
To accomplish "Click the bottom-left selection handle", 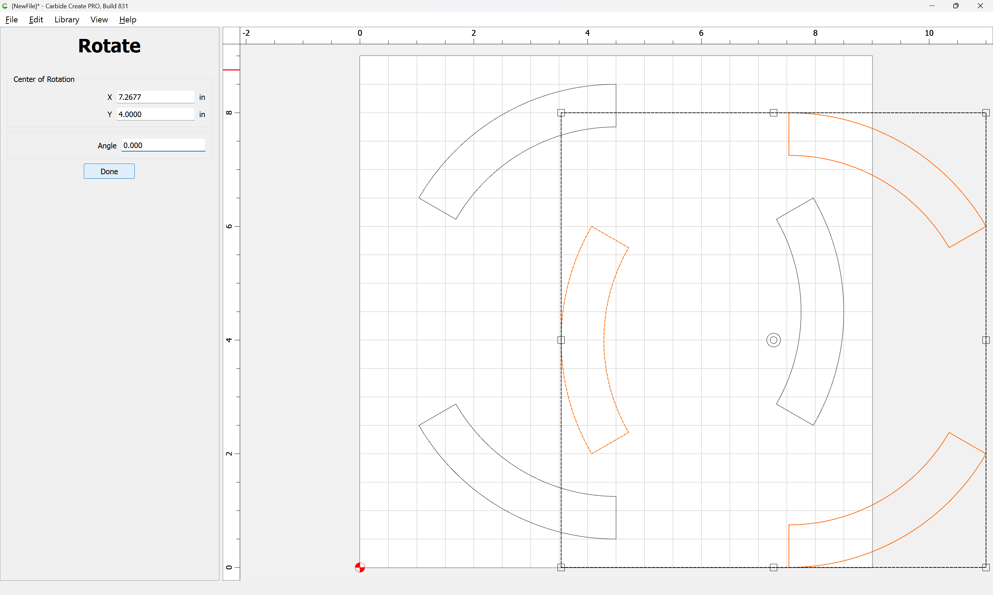I will (561, 567).
